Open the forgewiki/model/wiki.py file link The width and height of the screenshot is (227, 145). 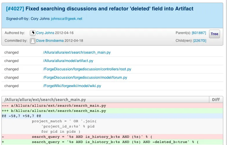coord(72,86)
